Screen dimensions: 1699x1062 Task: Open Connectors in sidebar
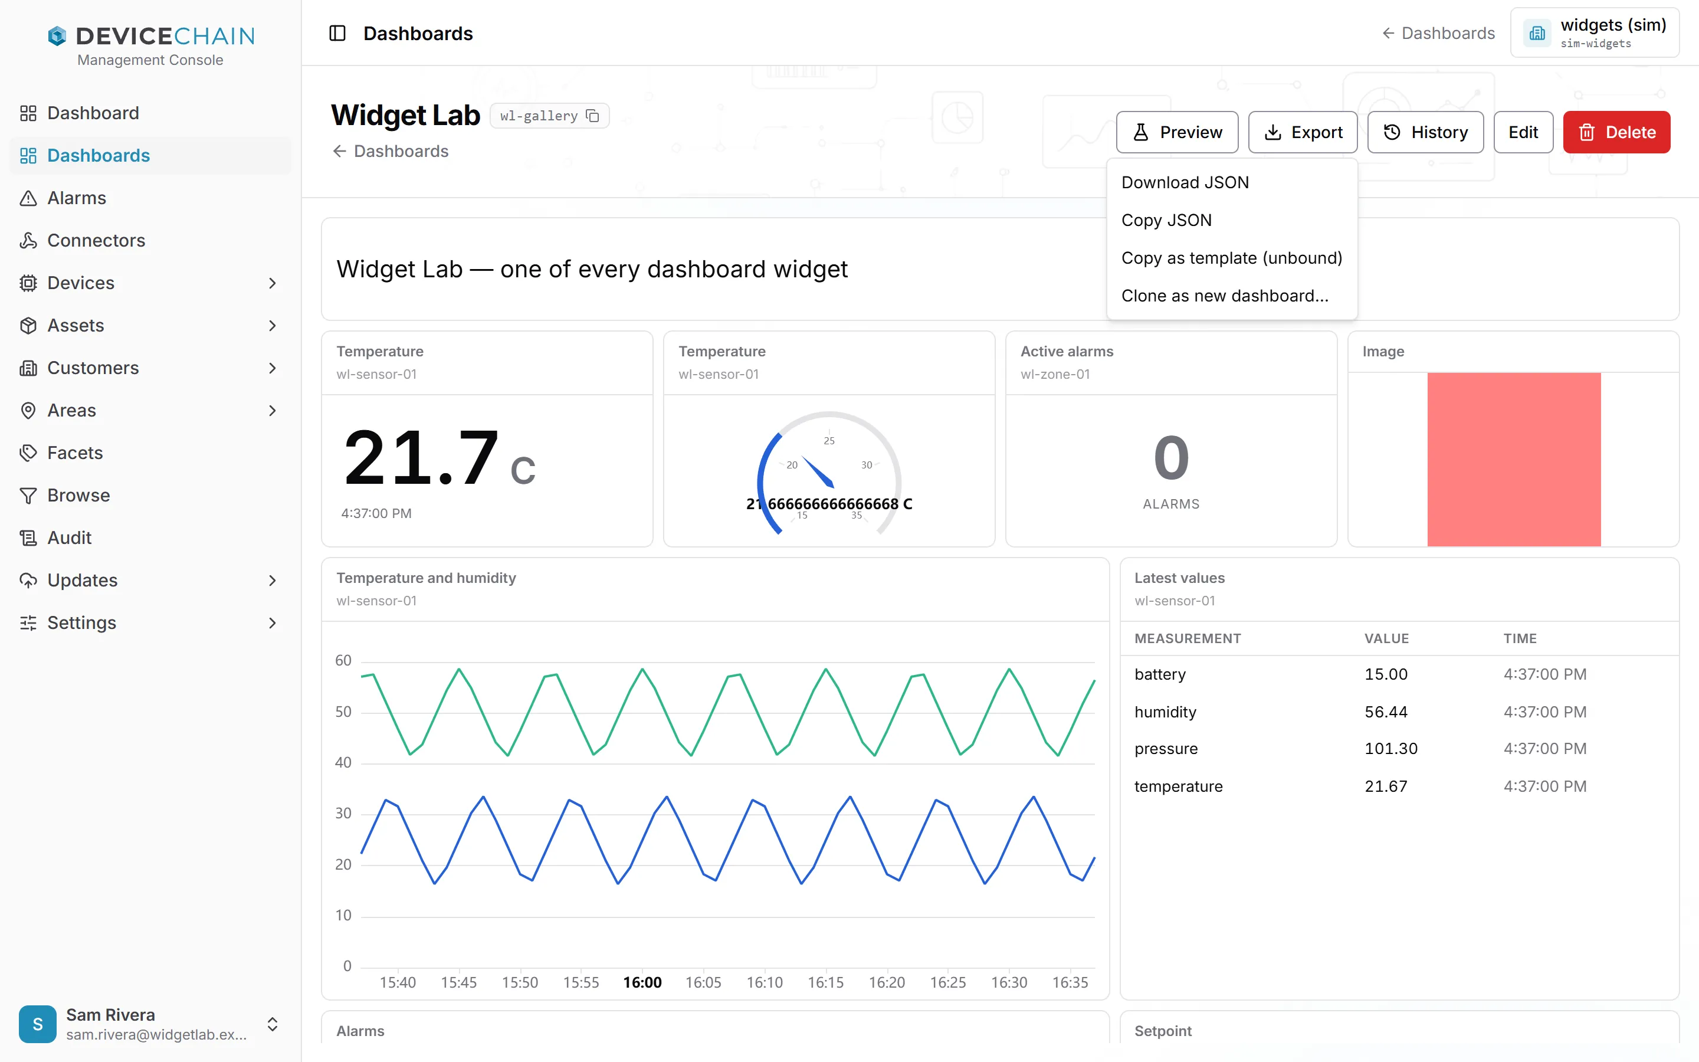coord(150,240)
